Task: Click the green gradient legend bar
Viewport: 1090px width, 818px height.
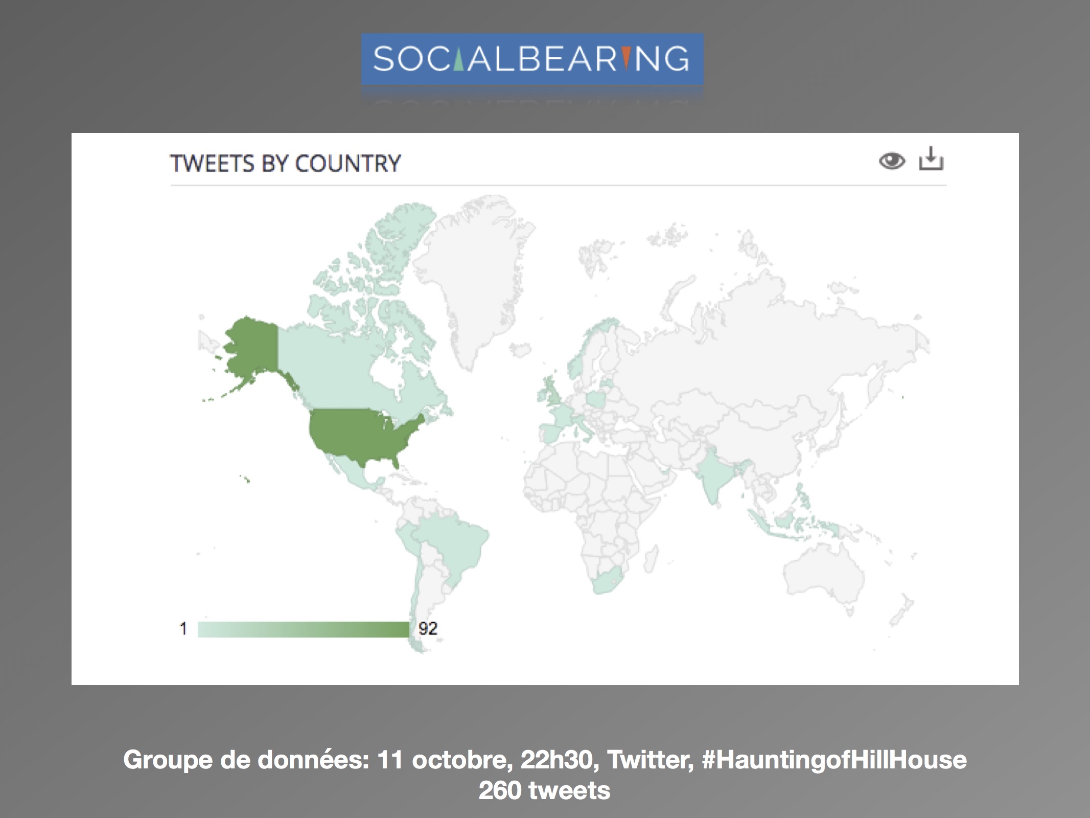Action: [304, 629]
